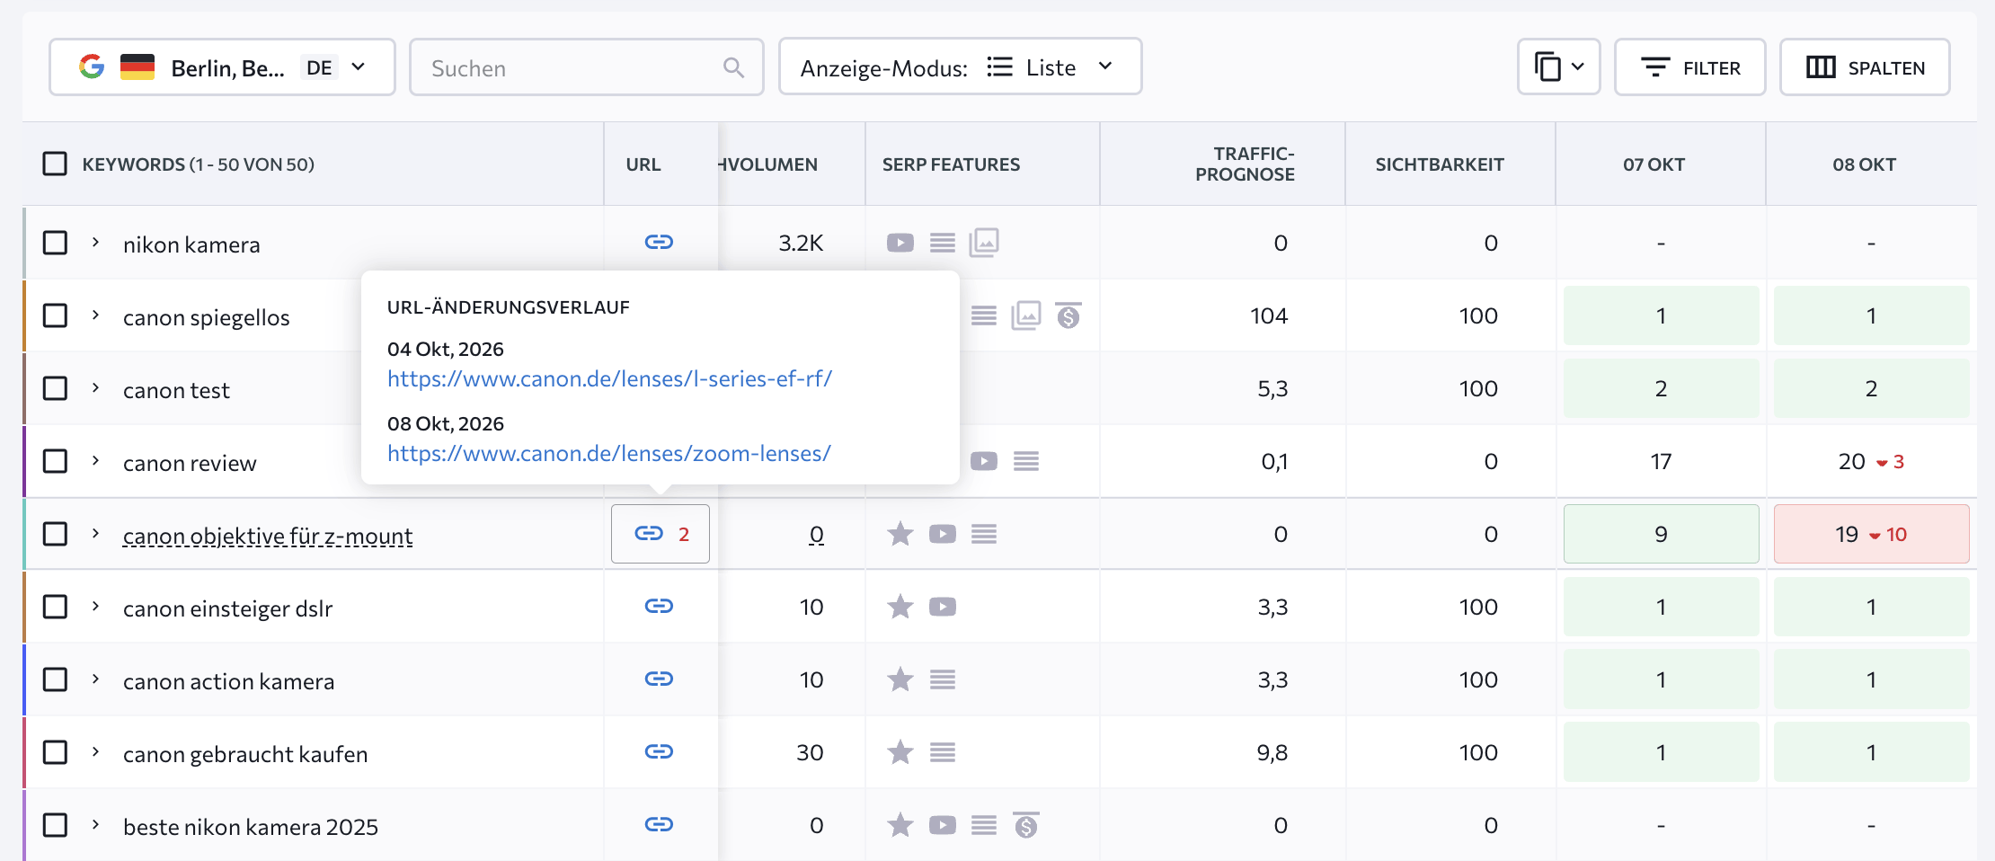Open URL link icon for canon gebraucht kaufen

[659, 752]
